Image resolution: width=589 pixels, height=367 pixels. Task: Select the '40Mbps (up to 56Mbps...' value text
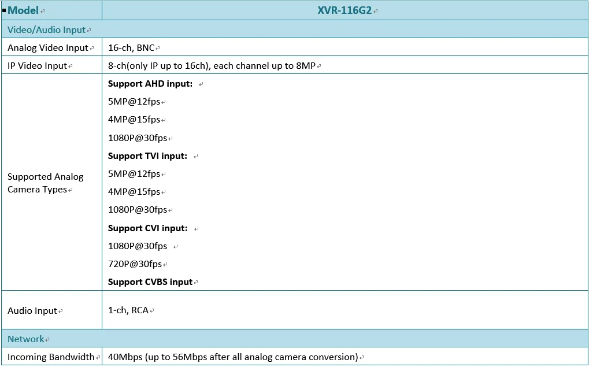pyautogui.click(x=233, y=357)
